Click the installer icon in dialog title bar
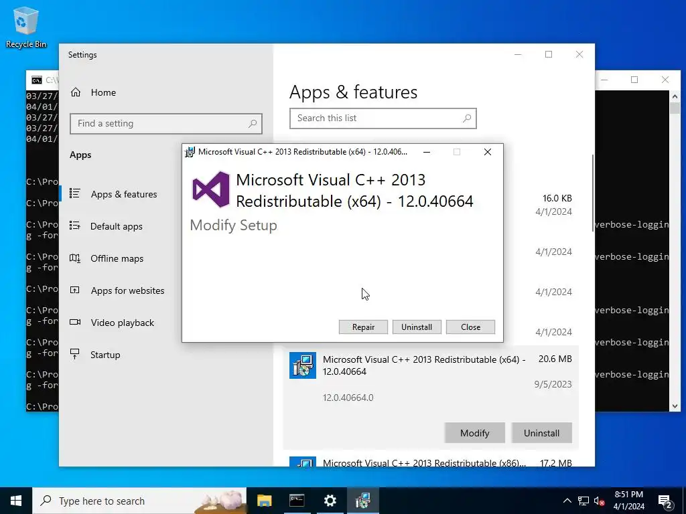 [190, 152]
